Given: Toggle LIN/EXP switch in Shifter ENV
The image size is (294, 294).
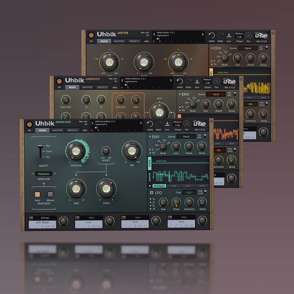Looking at the screenshot, I should 267,48.
